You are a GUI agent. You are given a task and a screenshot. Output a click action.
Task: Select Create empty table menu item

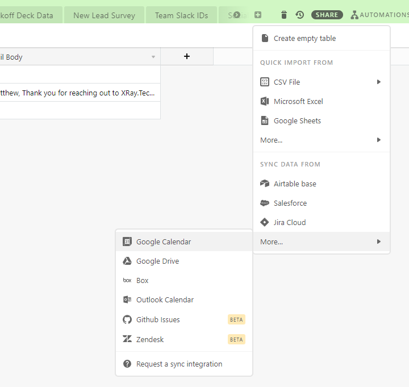click(322, 39)
